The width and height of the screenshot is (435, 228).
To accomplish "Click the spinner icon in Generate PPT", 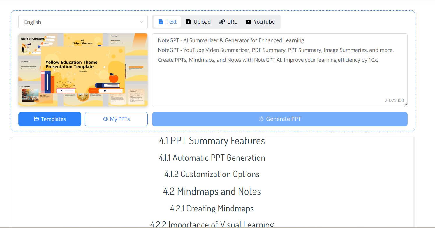I will click(x=261, y=119).
